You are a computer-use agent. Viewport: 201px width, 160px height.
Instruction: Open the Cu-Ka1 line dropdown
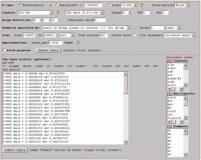[x=135, y=5]
